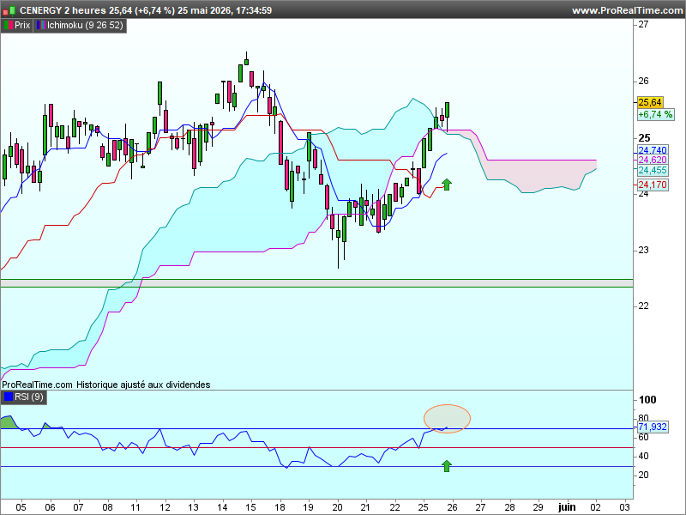The height and width of the screenshot is (515, 686).
Task: Select the yellow 25,64 current price label
Action: (x=650, y=102)
